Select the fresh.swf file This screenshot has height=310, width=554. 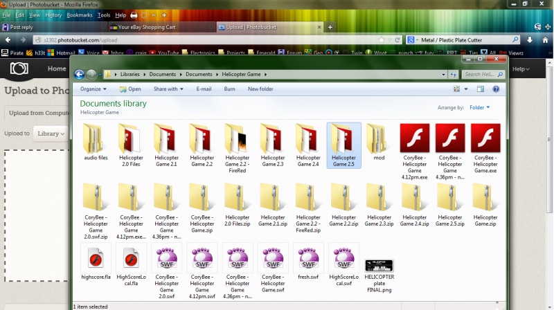coord(308,262)
